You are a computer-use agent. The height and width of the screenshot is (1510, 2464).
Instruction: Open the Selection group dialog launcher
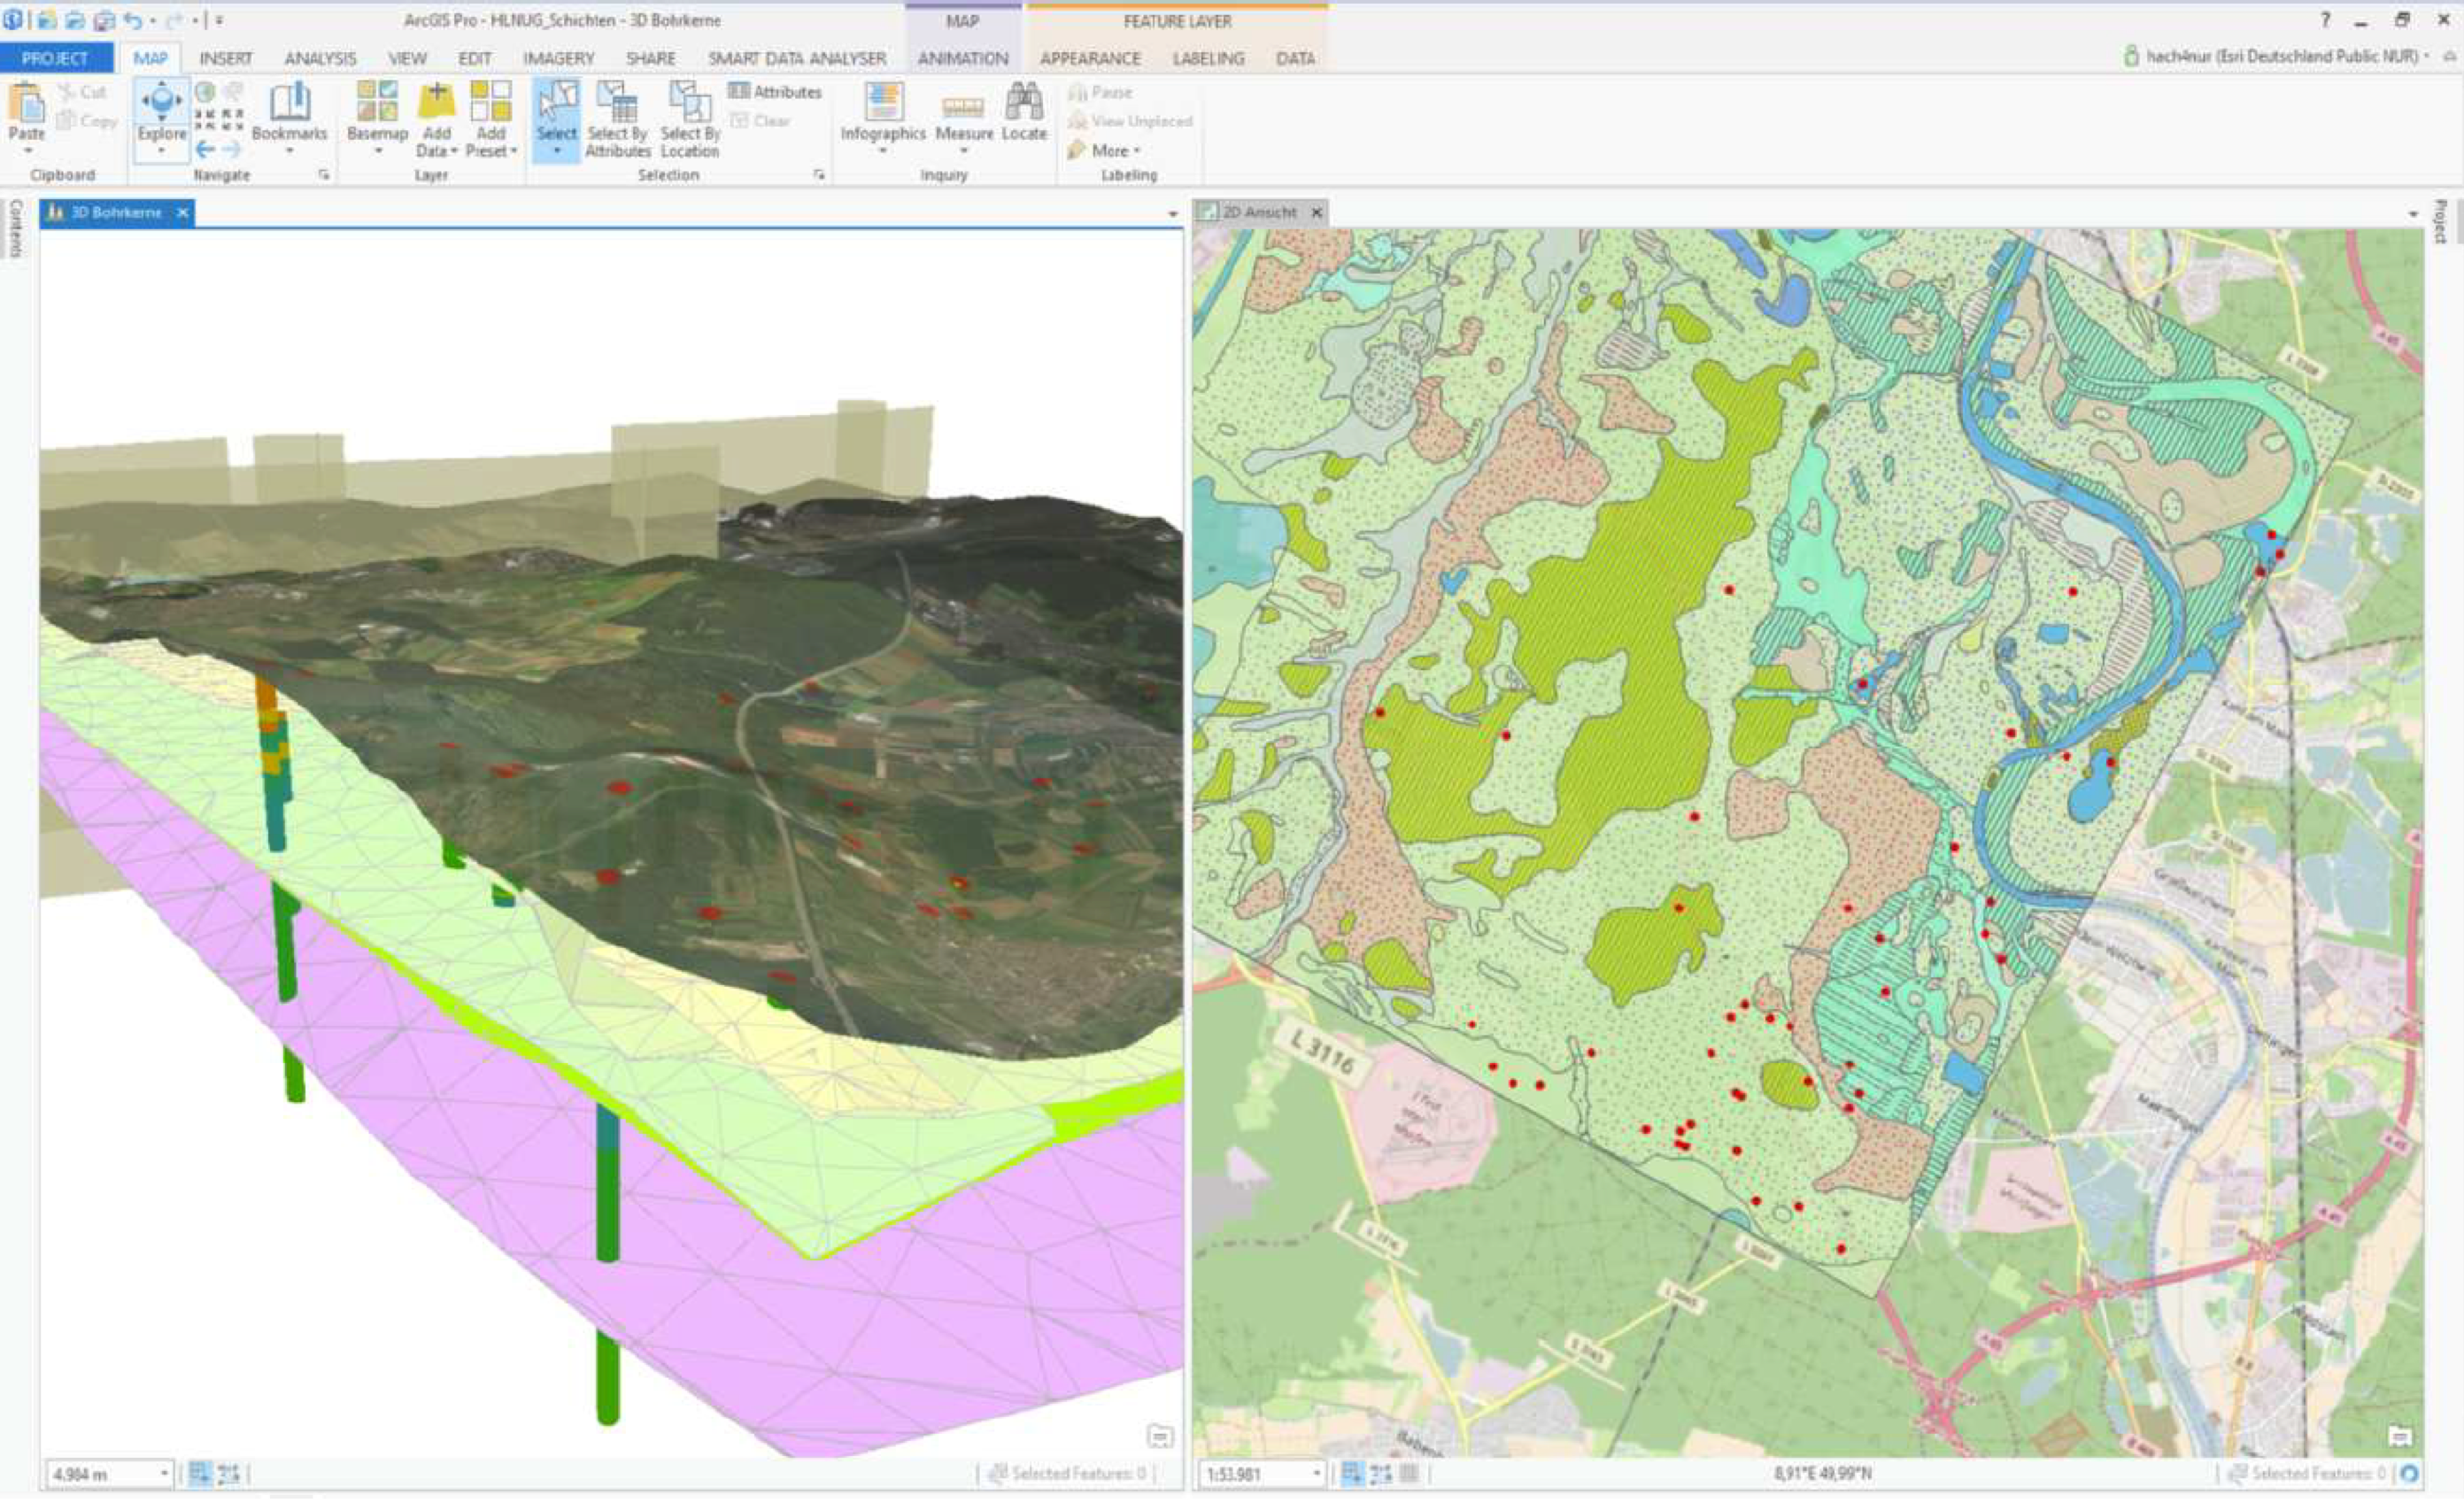click(819, 175)
